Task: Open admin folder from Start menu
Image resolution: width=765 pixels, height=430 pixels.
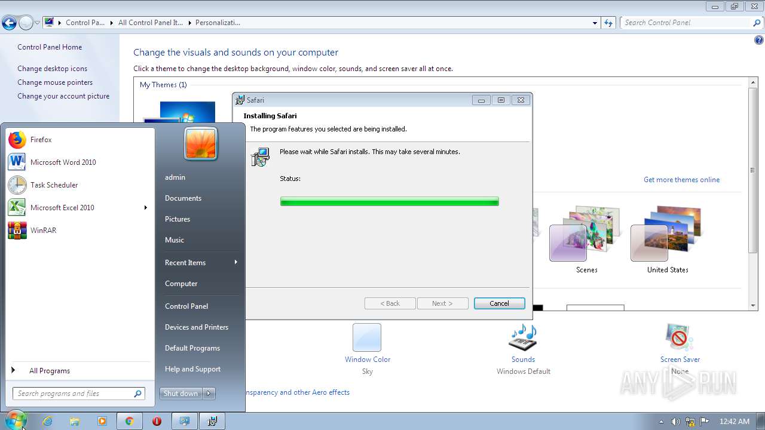Action: click(x=175, y=177)
